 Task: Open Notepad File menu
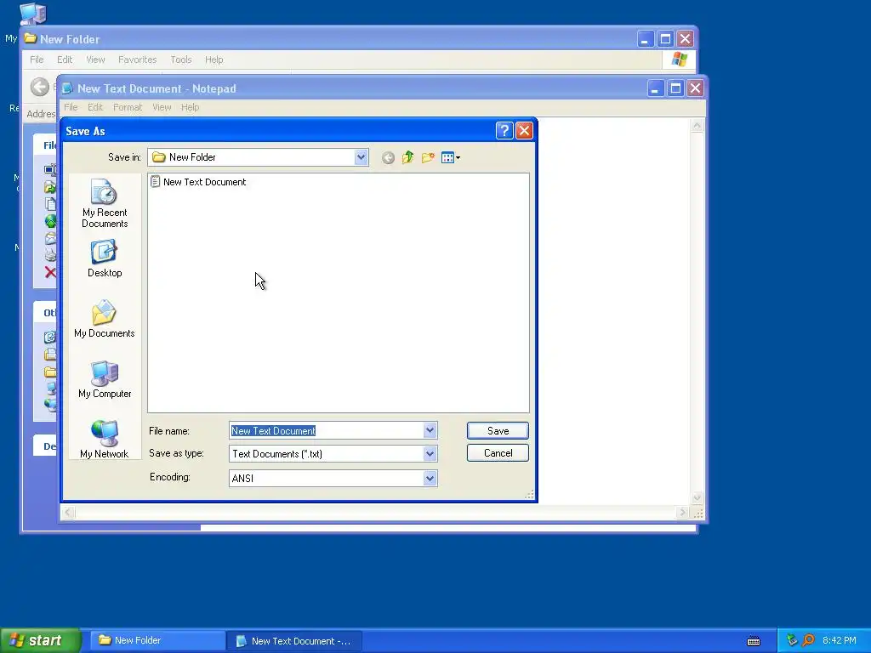pos(71,107)
